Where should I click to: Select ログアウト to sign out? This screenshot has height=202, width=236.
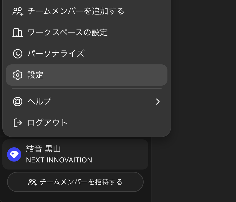(47, 123)
